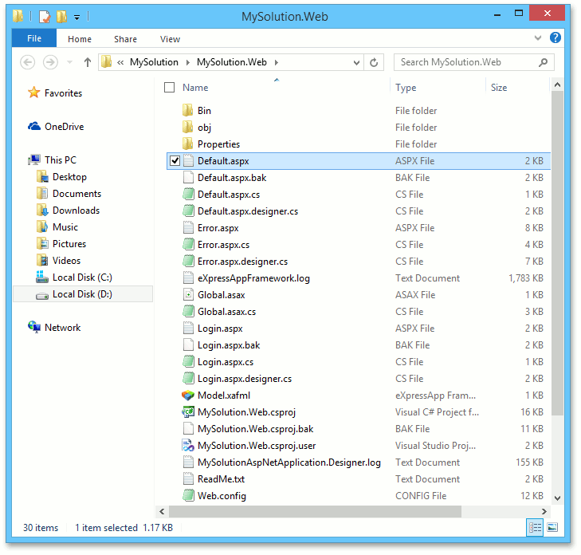
Task: Click the Up one level arrow icon
Action: [x=87, y=62]
